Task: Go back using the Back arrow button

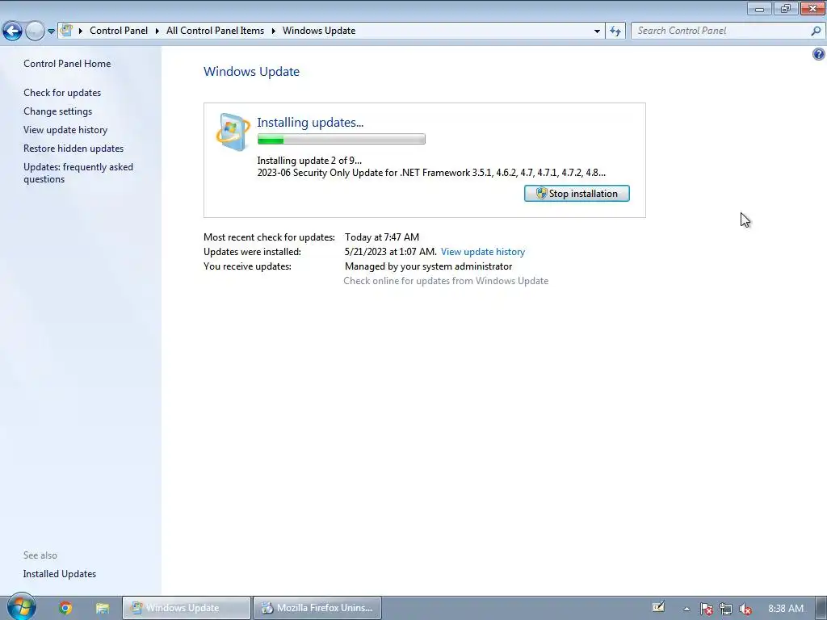Action: click(x=12, y=31)
